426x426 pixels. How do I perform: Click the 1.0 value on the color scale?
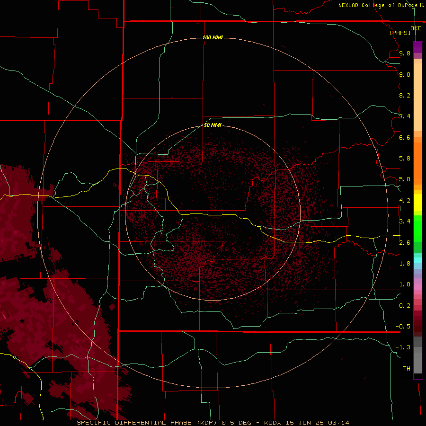tap(405, 284)
